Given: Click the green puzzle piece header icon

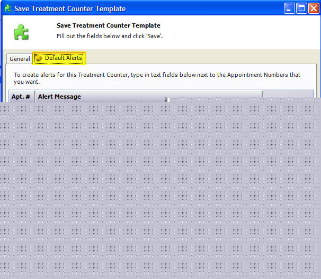Looking at the screenshot, I should click(22, 32).
